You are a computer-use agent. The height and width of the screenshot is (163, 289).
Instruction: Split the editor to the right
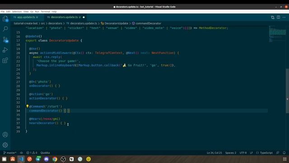(x=278, y=17)
